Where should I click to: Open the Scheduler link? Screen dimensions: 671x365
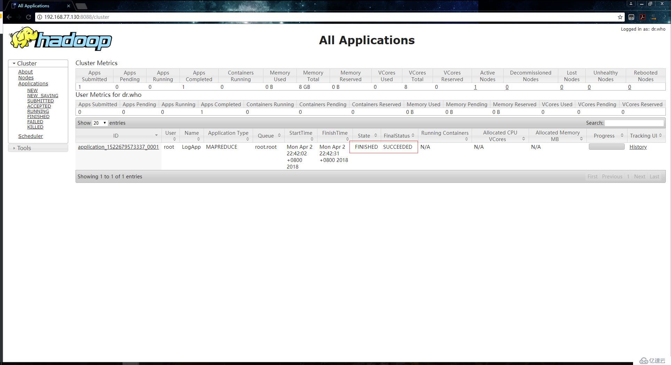[31, 136]
